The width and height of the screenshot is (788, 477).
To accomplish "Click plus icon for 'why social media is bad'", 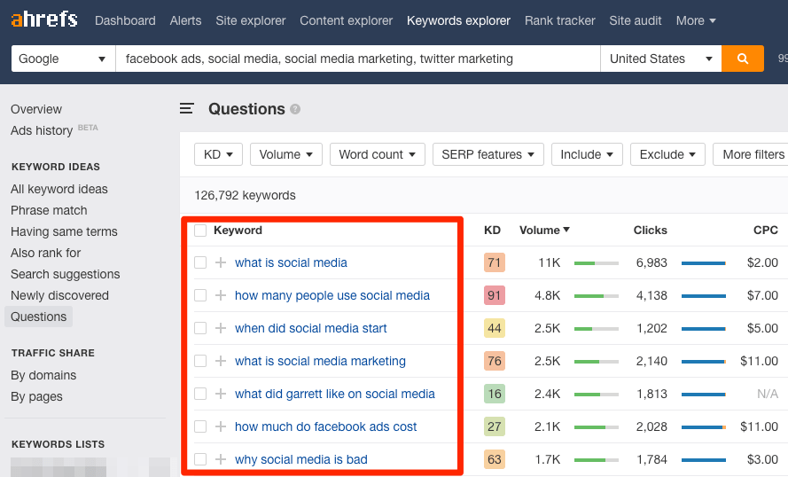I will pyautogui.click(x=221, y=459).
